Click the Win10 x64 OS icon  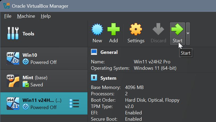click(x=13, y=58)
